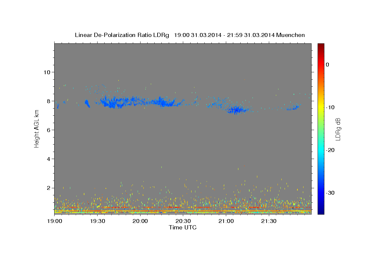Pick the dark blue bottom of the colorbar

pos(321,211)
